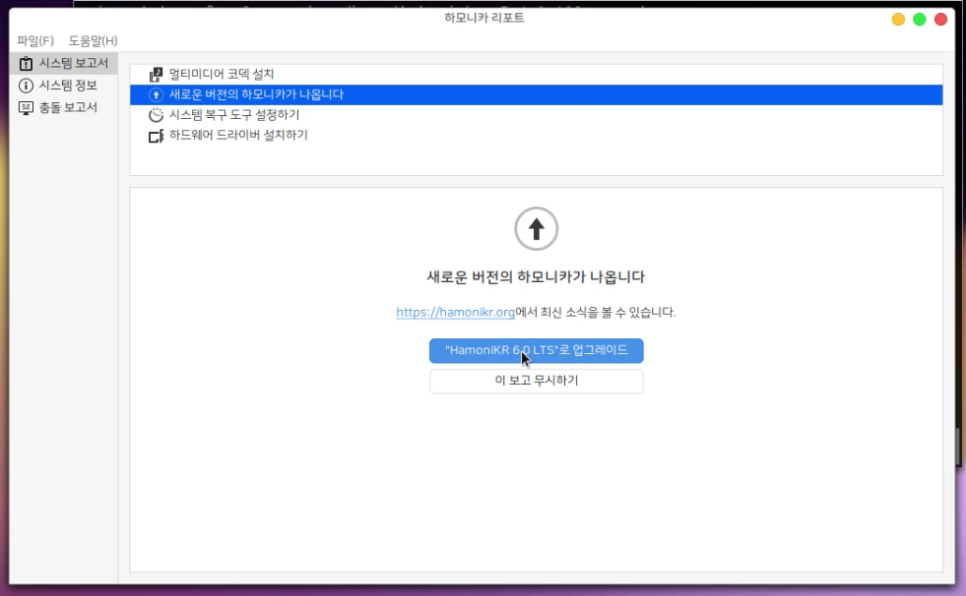
Task: Open the 파일(F) menu
Action: (35, 40)
